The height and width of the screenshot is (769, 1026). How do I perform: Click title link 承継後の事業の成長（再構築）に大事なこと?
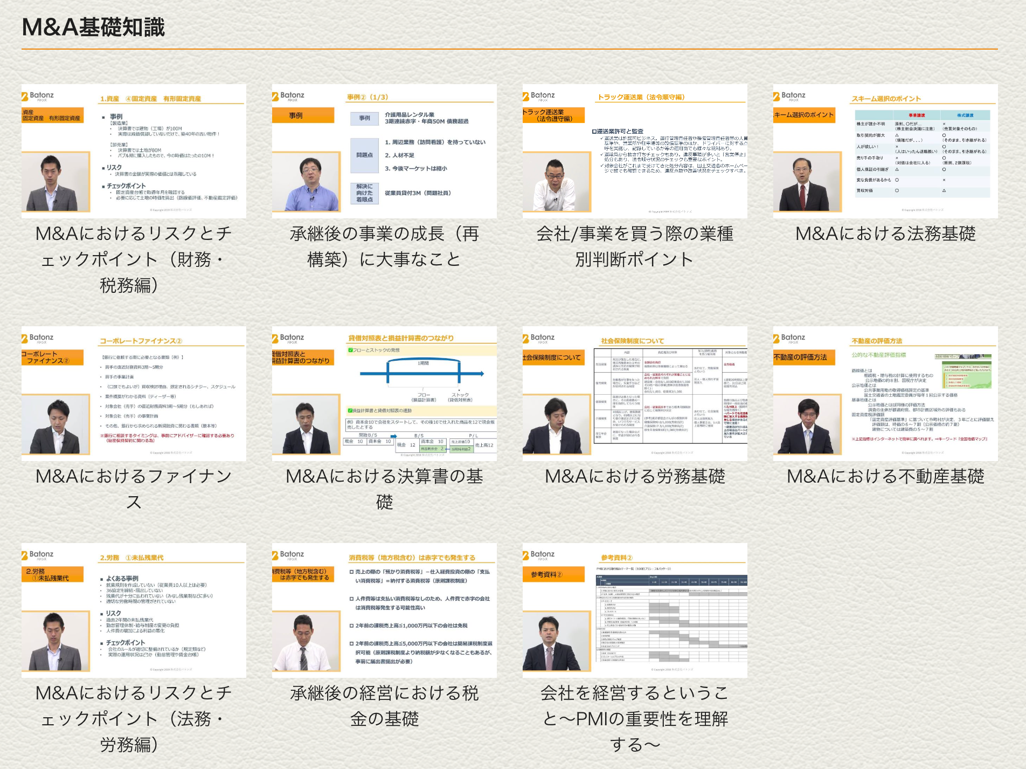click(384, 246)
